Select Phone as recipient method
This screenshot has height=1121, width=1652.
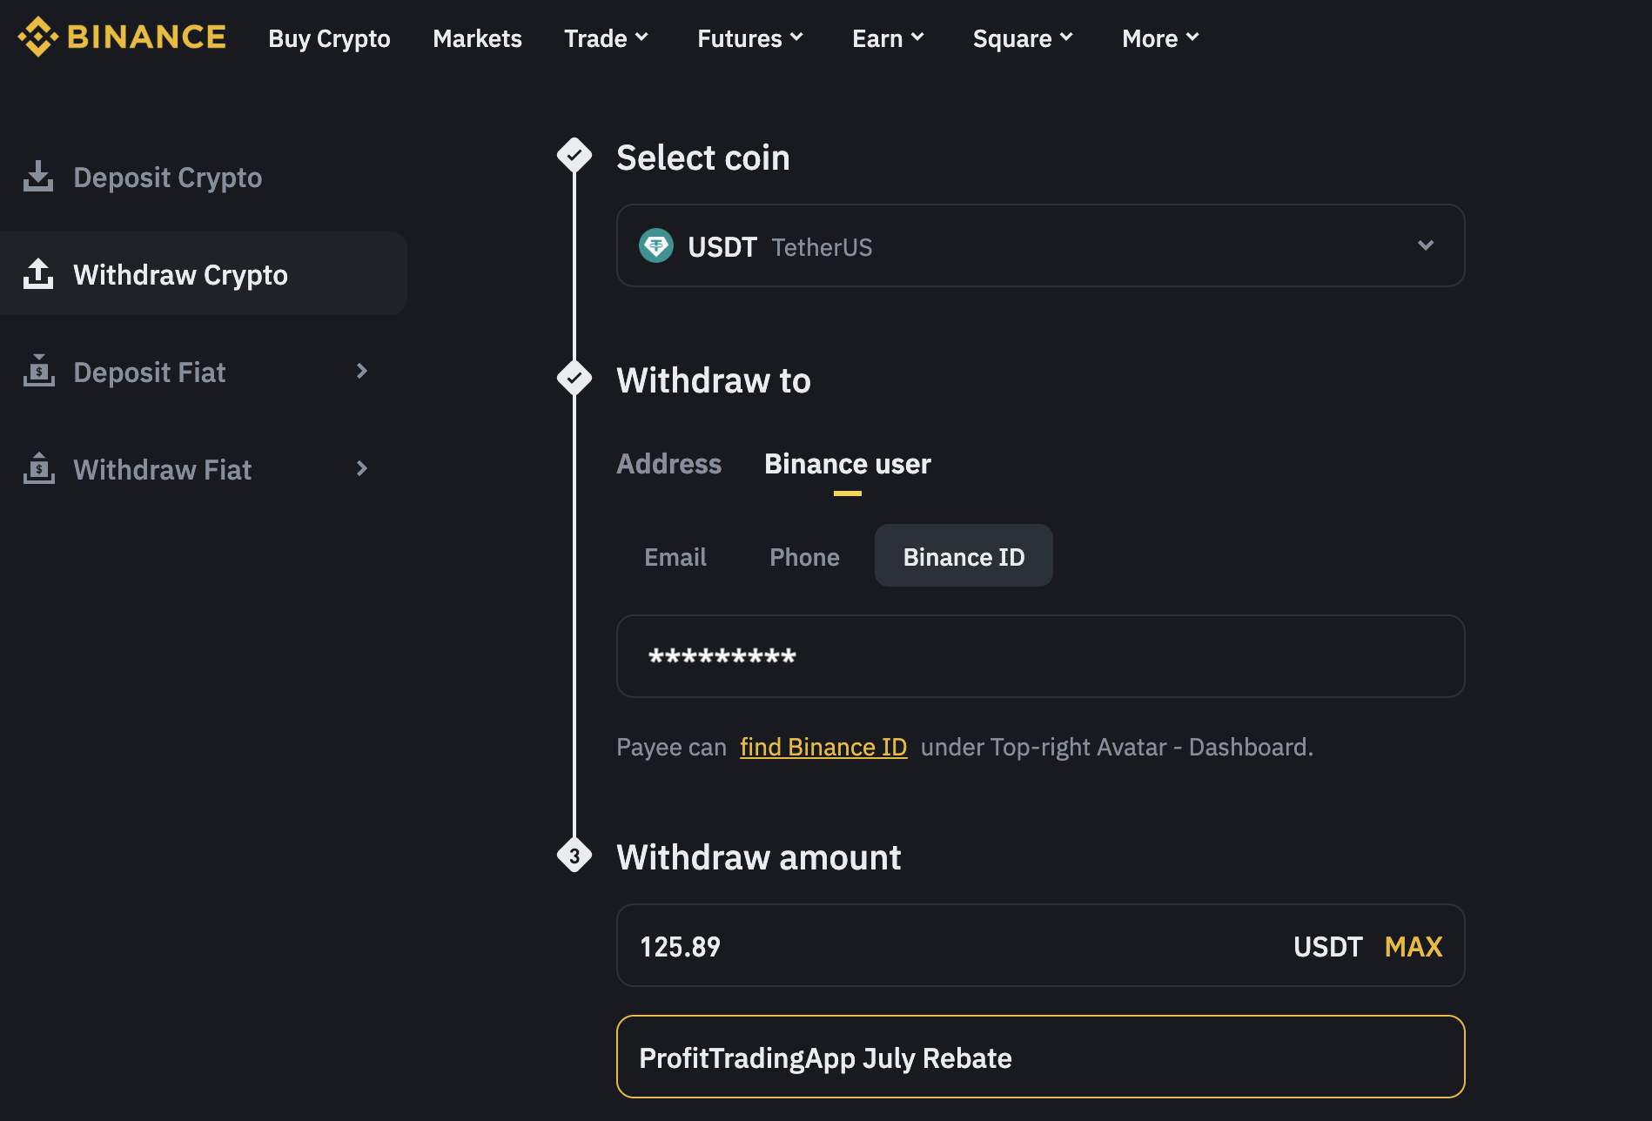coord(803,556)
